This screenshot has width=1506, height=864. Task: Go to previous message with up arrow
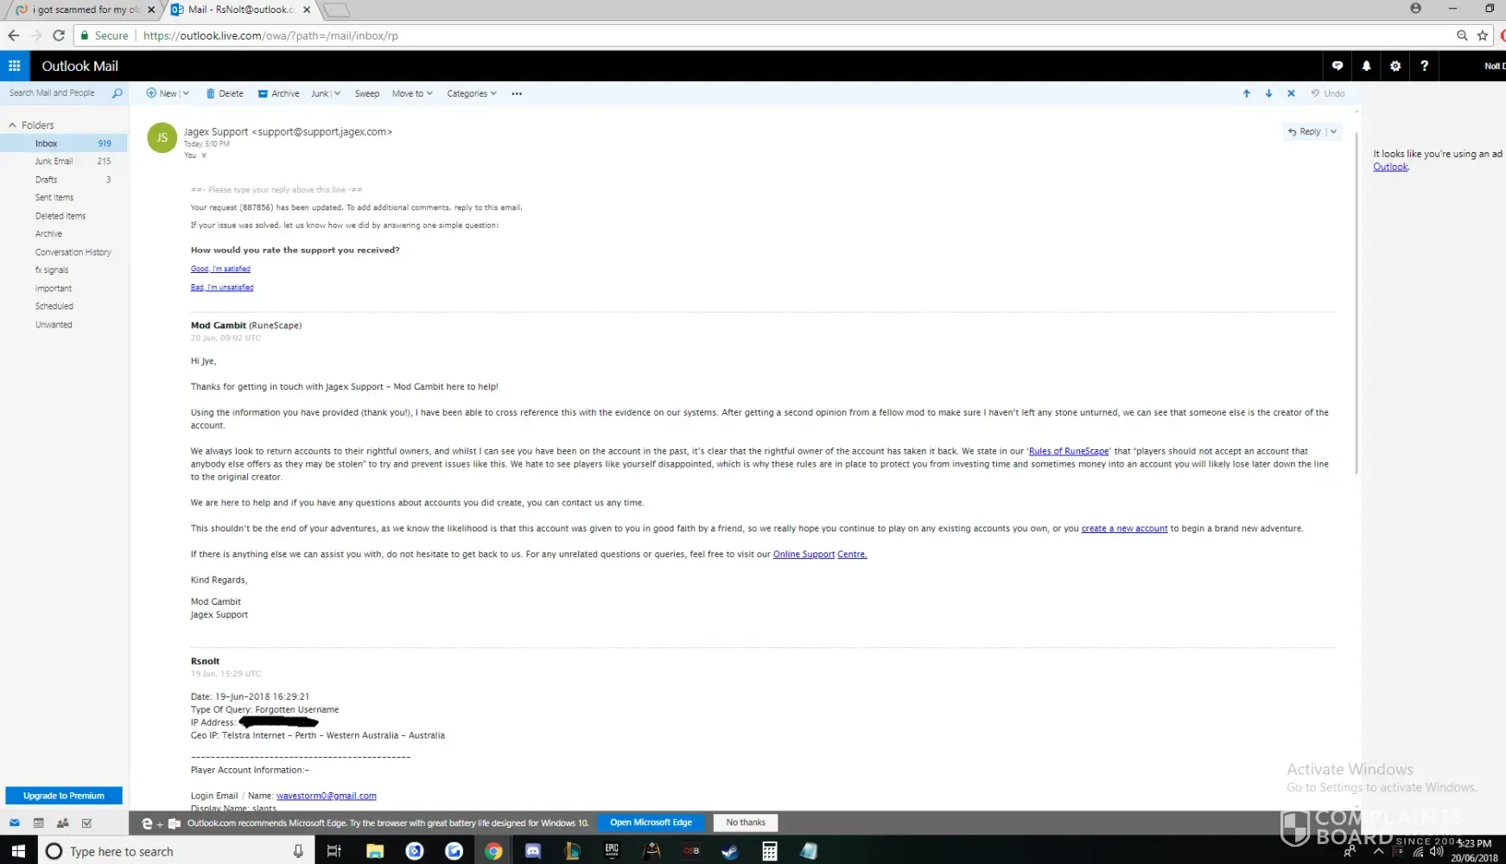point(1246,93)
